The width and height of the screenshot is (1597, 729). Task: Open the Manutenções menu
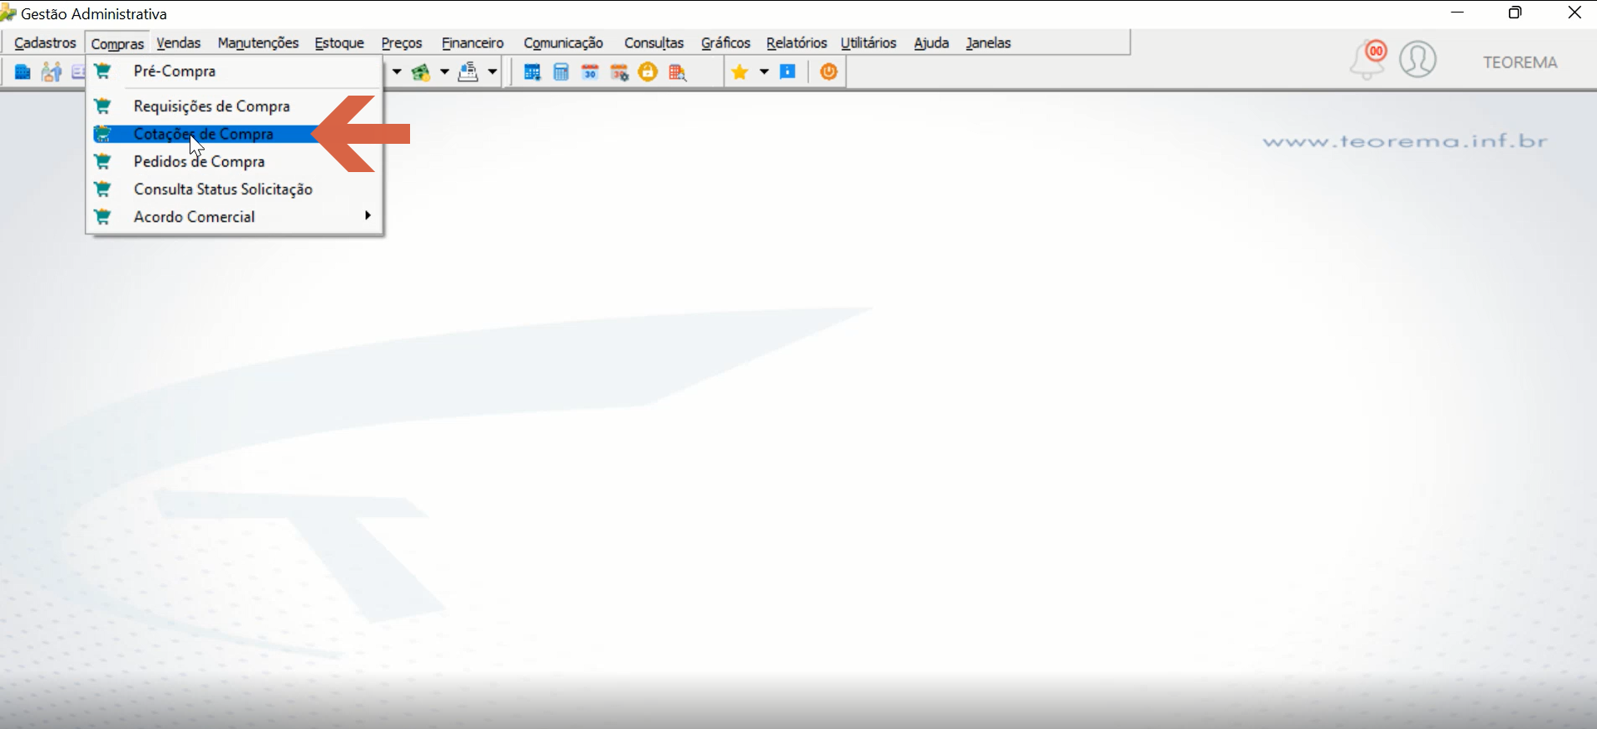point(258,42)
